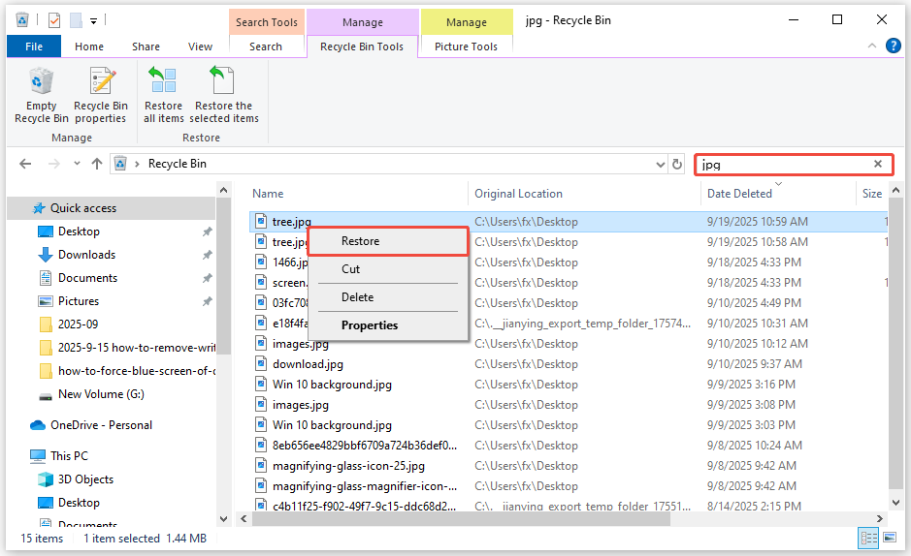This screenshot has width=911, height=556.
Task: Click Restore all items
Action: [x=163, y=96]
